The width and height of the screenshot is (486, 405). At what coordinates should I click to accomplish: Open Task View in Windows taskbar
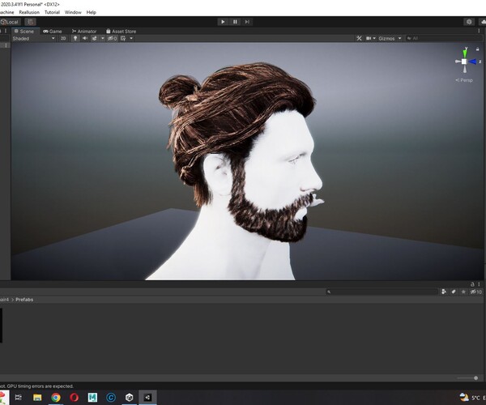click(x=19, y=397)
